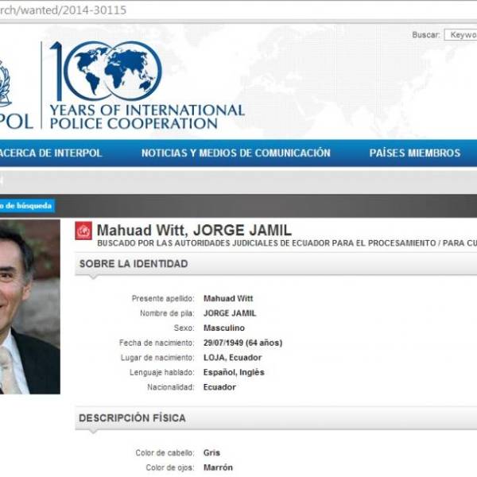Click the red notice icon beside the name
The height and width of the screenshot is (477, 477).
(83, 231)
